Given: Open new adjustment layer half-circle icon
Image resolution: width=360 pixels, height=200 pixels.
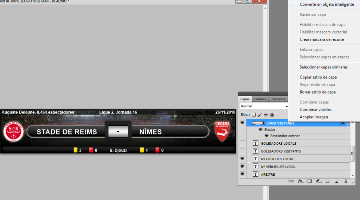Looking at the screenshot, I should [x=319, y=181].
